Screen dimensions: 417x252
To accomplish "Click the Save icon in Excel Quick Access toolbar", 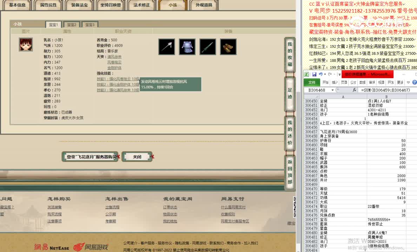I will pyautogui.click(x=315, y=74).
